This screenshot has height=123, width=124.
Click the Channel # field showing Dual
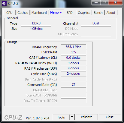point(96,23)
